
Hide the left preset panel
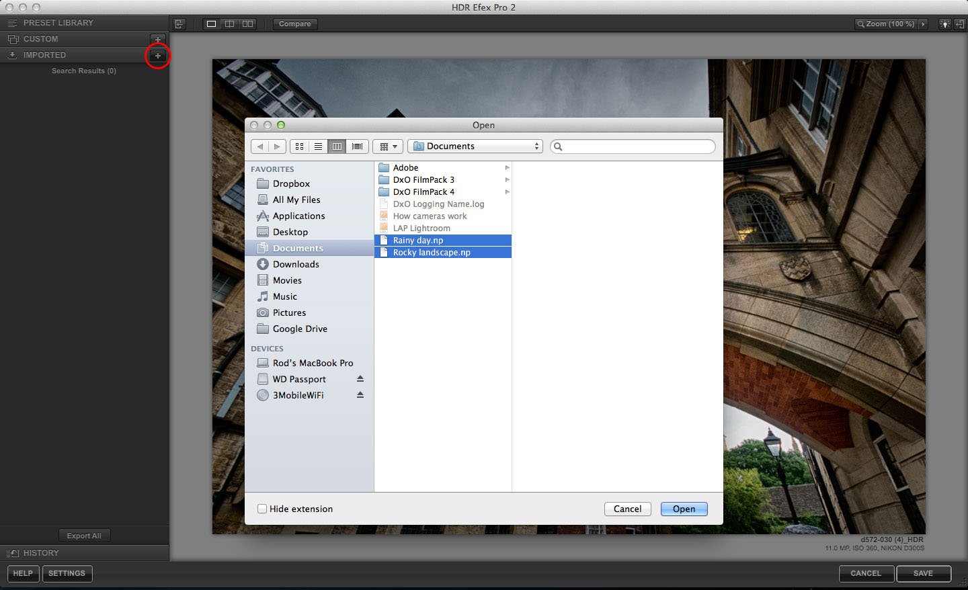(x=179, y=24)
